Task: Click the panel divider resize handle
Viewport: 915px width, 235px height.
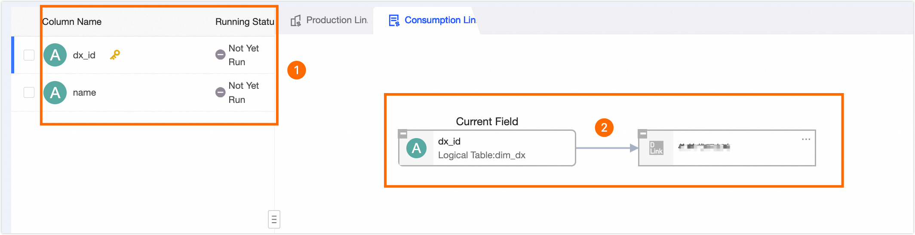Action: pos(274,219)
